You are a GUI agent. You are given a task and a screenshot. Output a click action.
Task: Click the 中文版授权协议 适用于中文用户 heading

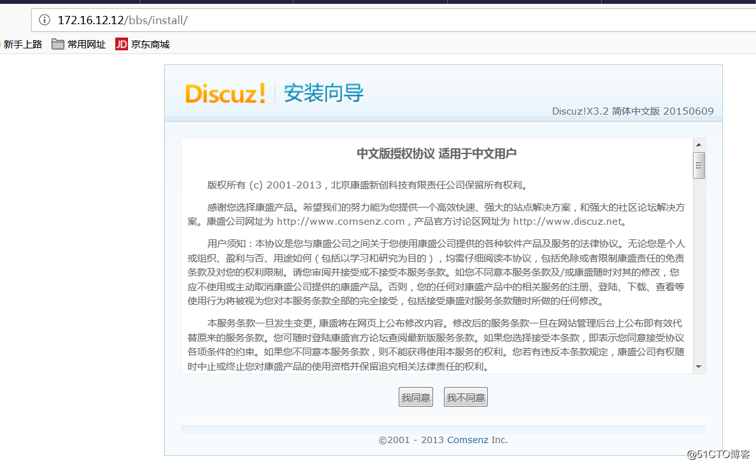point(436,153)
